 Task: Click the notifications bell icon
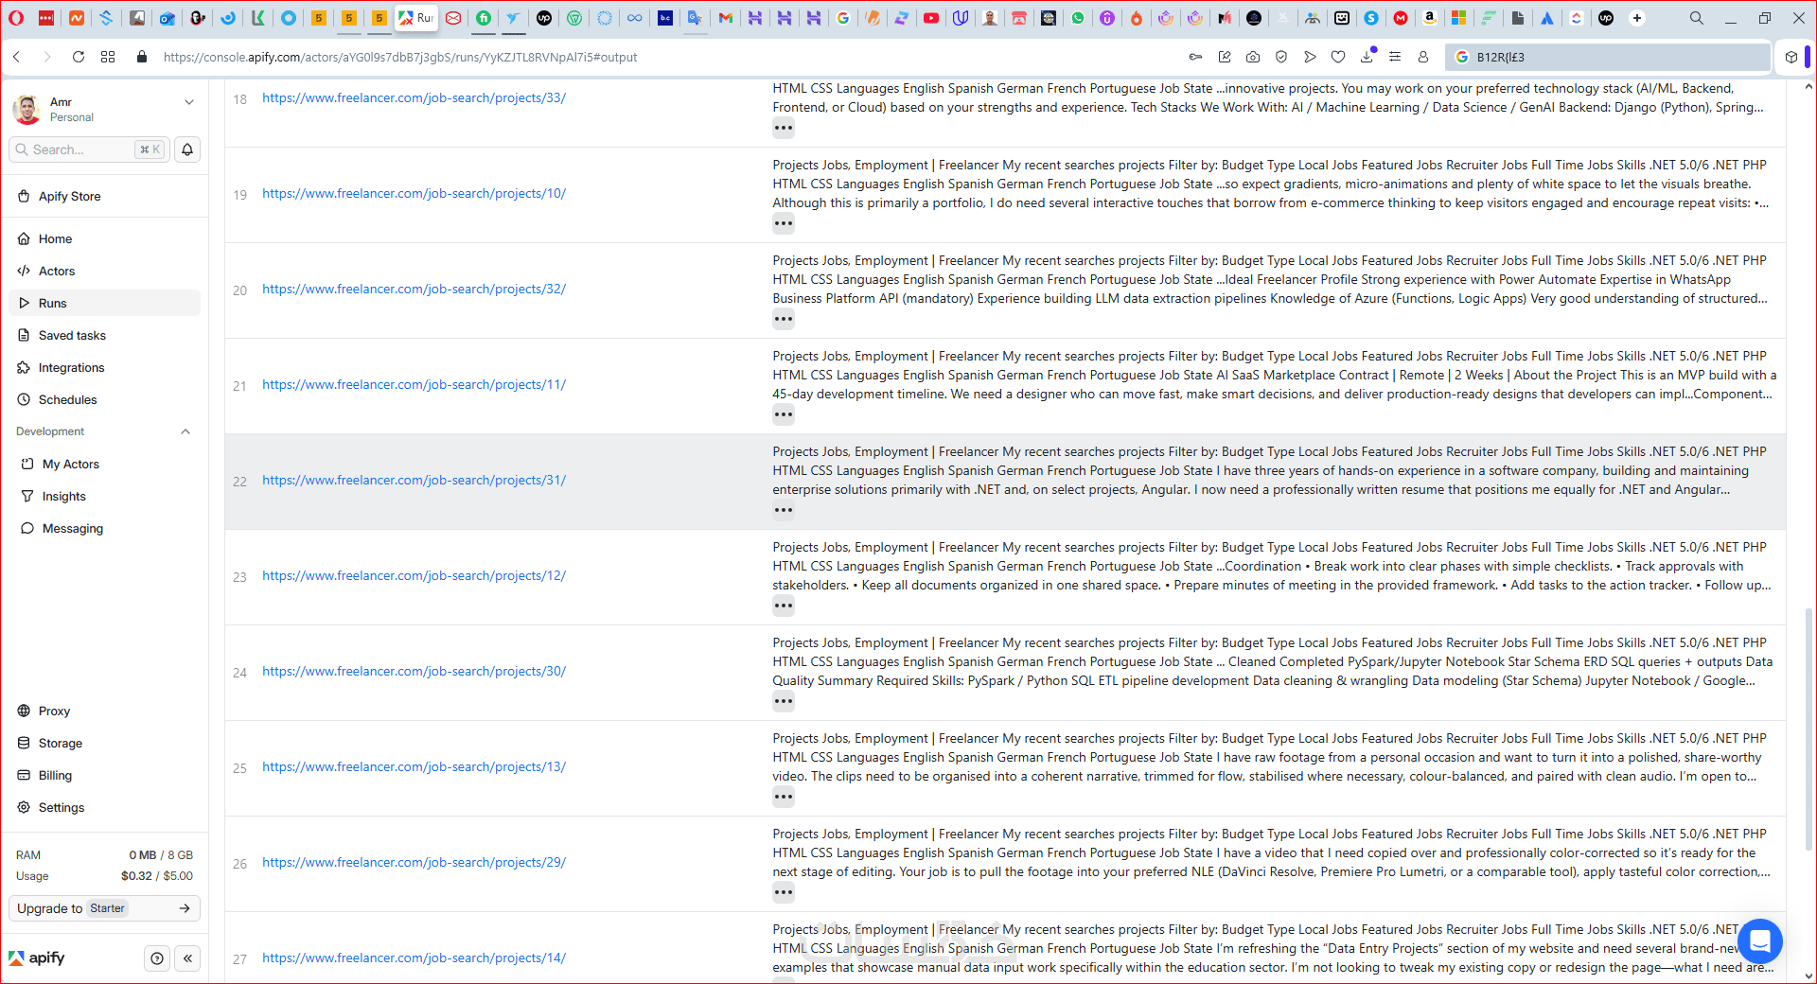(x=187, y=149)
